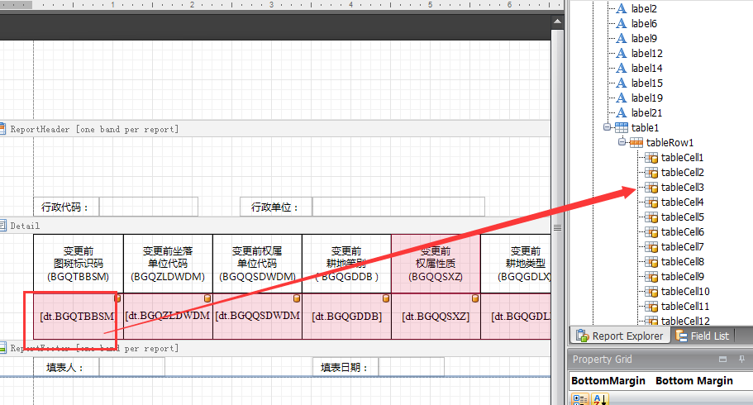Select label15 in the tree

(x=647, y=83)
